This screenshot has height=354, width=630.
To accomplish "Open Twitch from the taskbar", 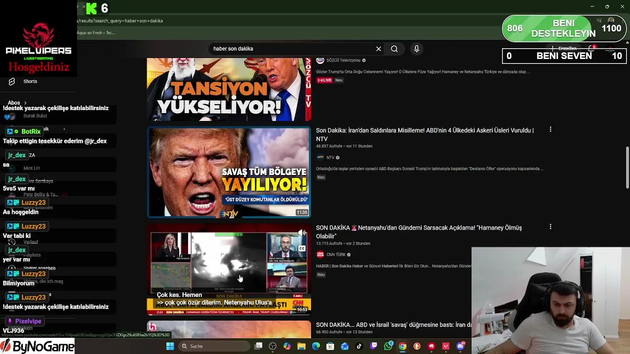I will click(374, 346).
